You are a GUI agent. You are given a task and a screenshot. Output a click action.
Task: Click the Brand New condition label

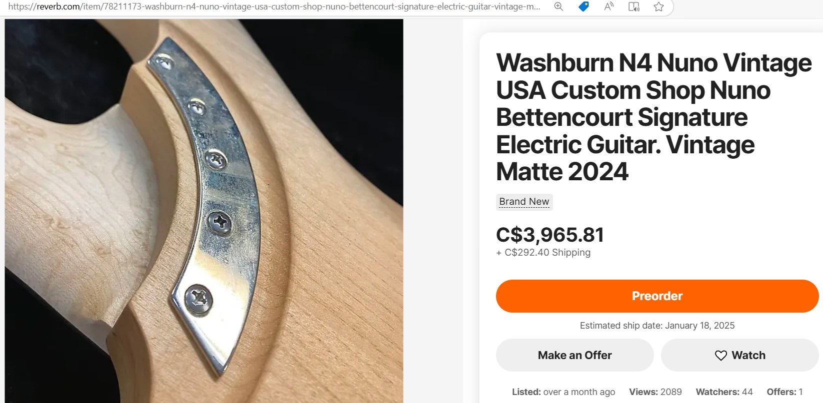pos(524,202)
